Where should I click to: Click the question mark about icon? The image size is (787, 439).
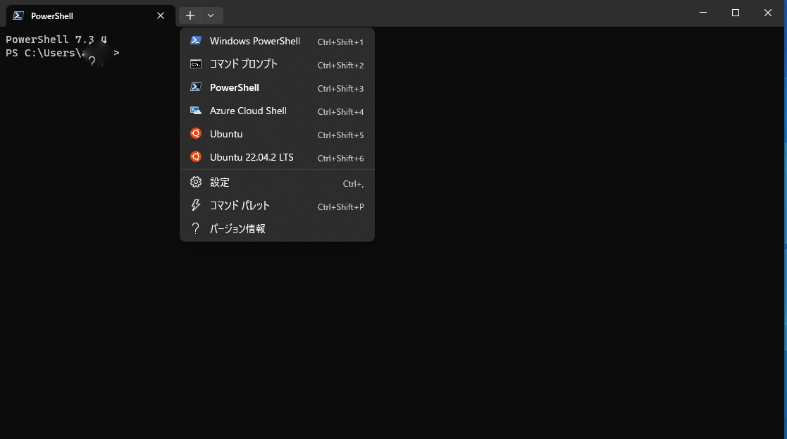point(196,228)
